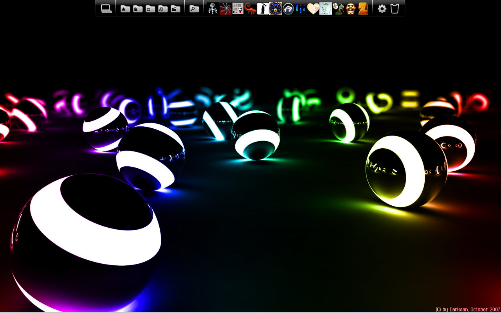Launch the orange lizard icon application
Image resolution: width=501 pixels, height=313 pixels.
tap(250, 9)
